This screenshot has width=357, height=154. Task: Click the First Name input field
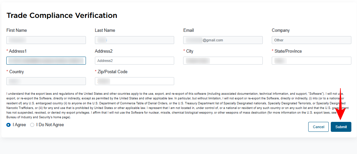coord(46,40)
